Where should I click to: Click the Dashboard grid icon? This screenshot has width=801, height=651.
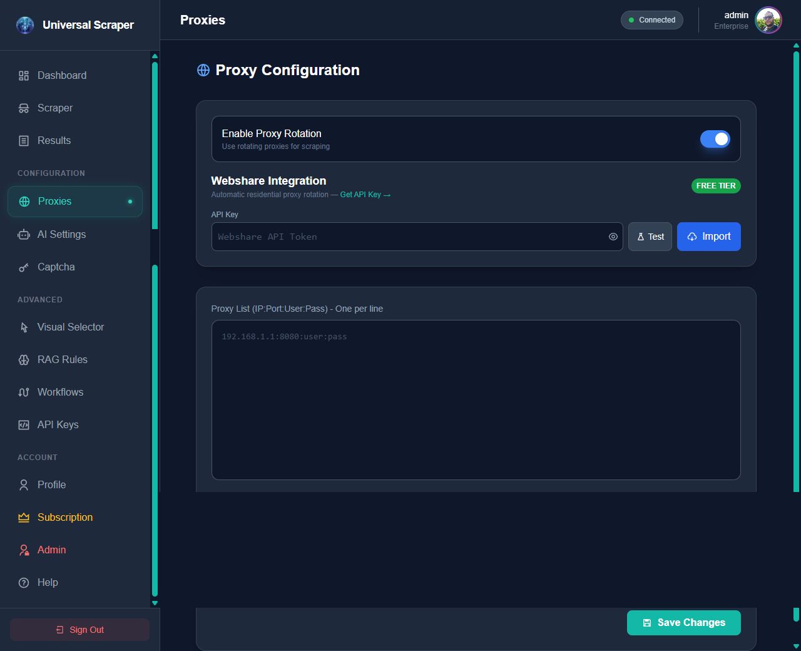click(24, 76)
